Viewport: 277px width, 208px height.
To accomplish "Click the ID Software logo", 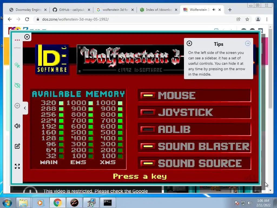I will pos(52,59).
